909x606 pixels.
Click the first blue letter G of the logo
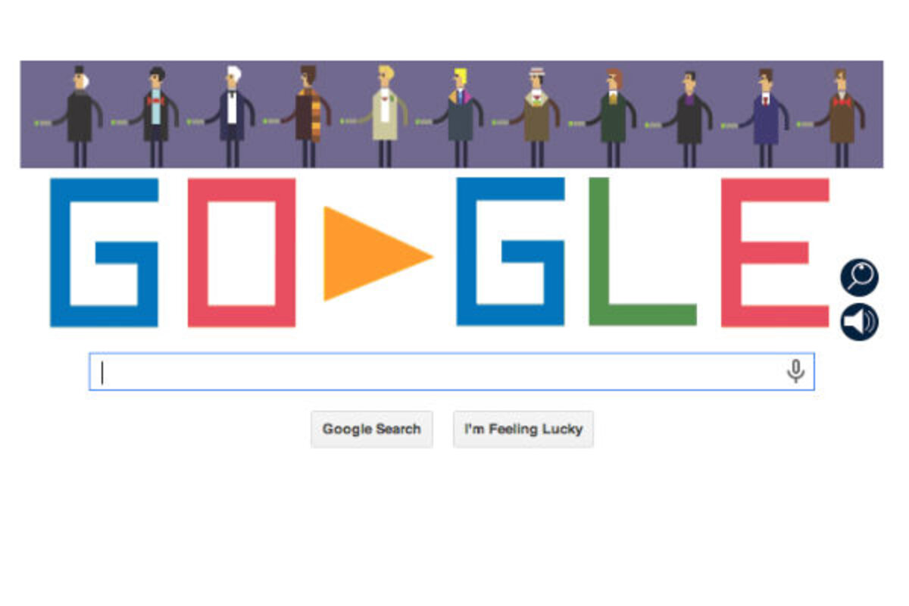[104, 252]
